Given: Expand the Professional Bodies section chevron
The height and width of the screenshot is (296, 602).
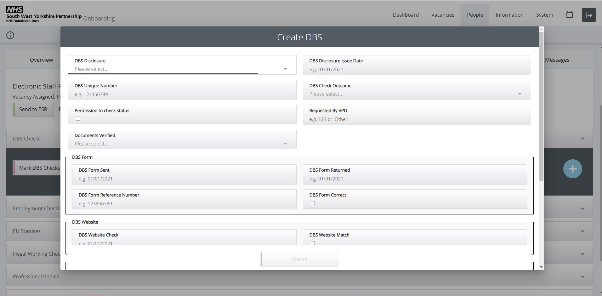Looking at the screenshot, I should pos(582,276).
